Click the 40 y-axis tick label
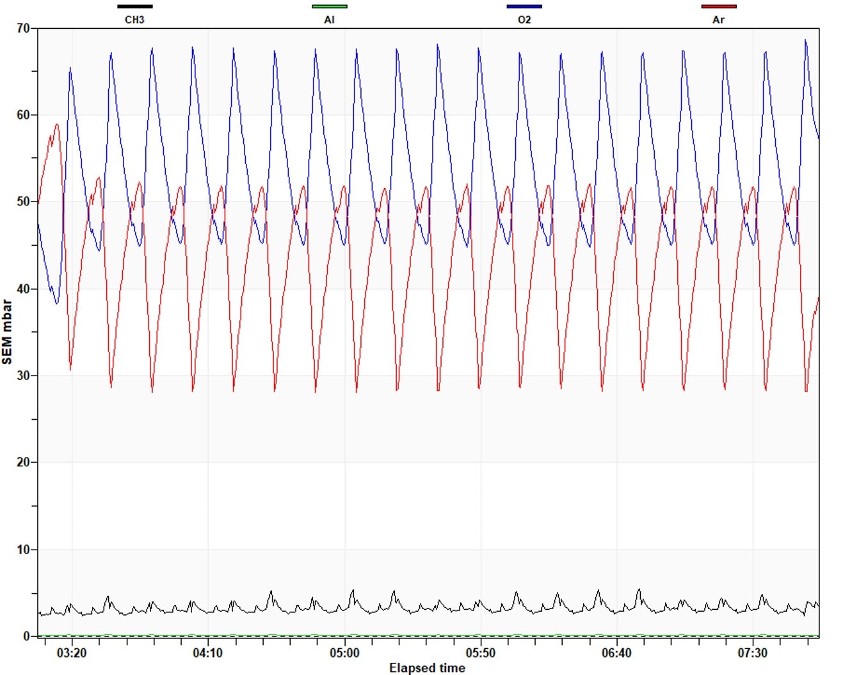Viewport: 843px width, 675px height. (x=23, y=289)
